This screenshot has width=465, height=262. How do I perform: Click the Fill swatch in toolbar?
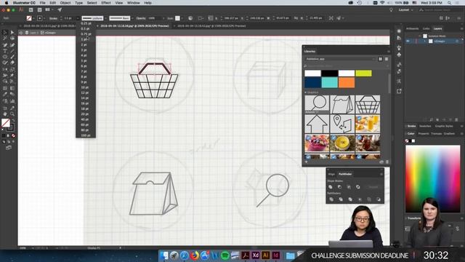click(5, 122)
